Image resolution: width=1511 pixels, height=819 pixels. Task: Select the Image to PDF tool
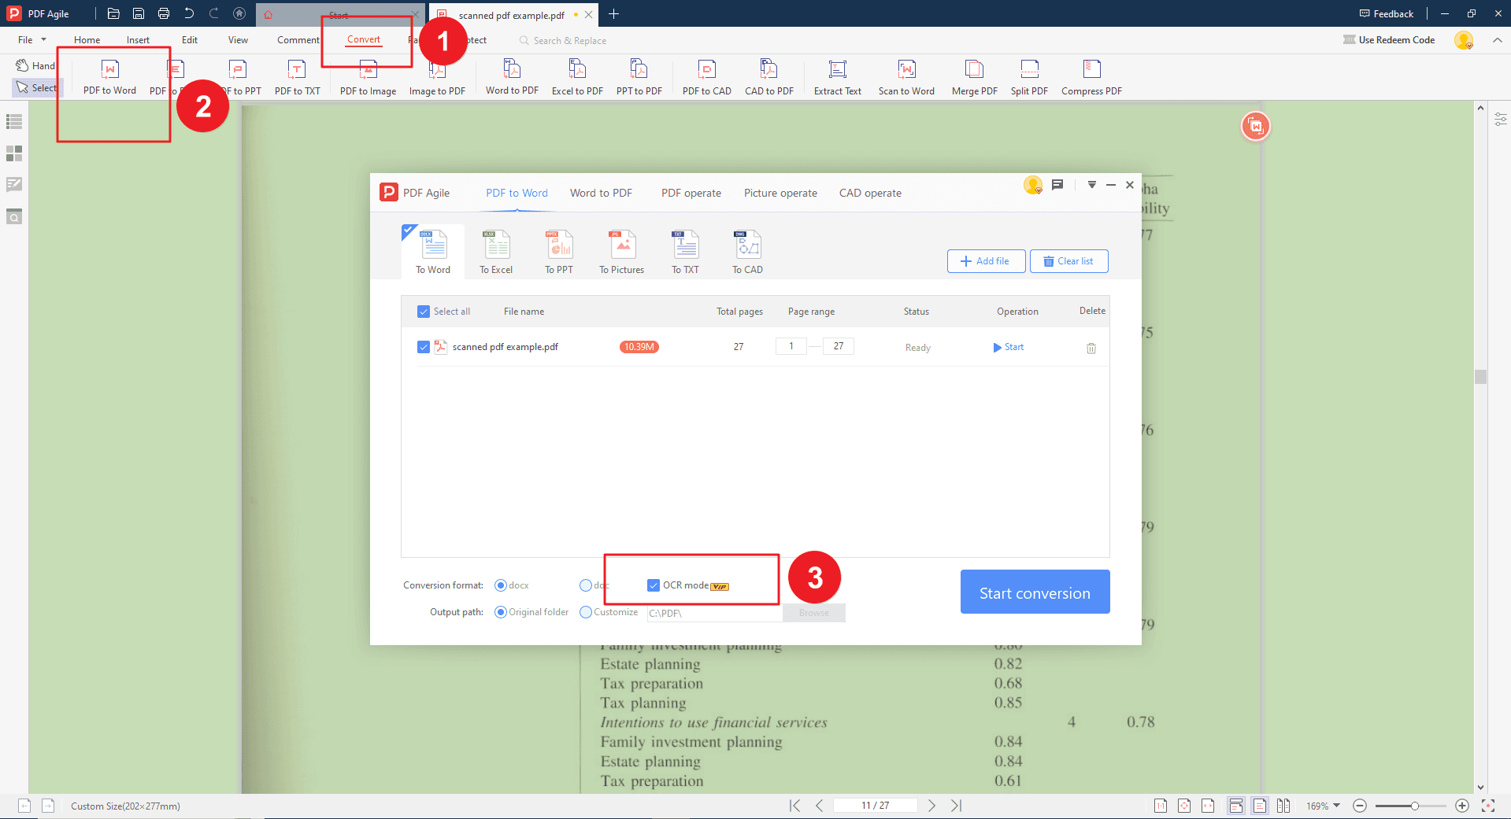(437, 77)
